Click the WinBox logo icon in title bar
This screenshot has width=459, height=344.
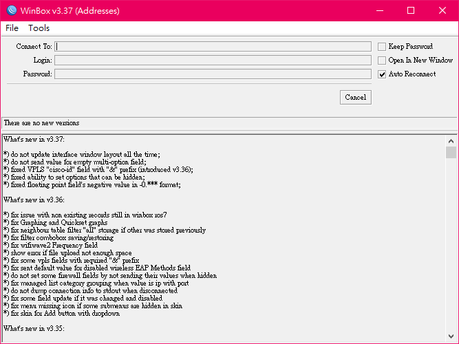pyautogui.click(x=12, y=10)
